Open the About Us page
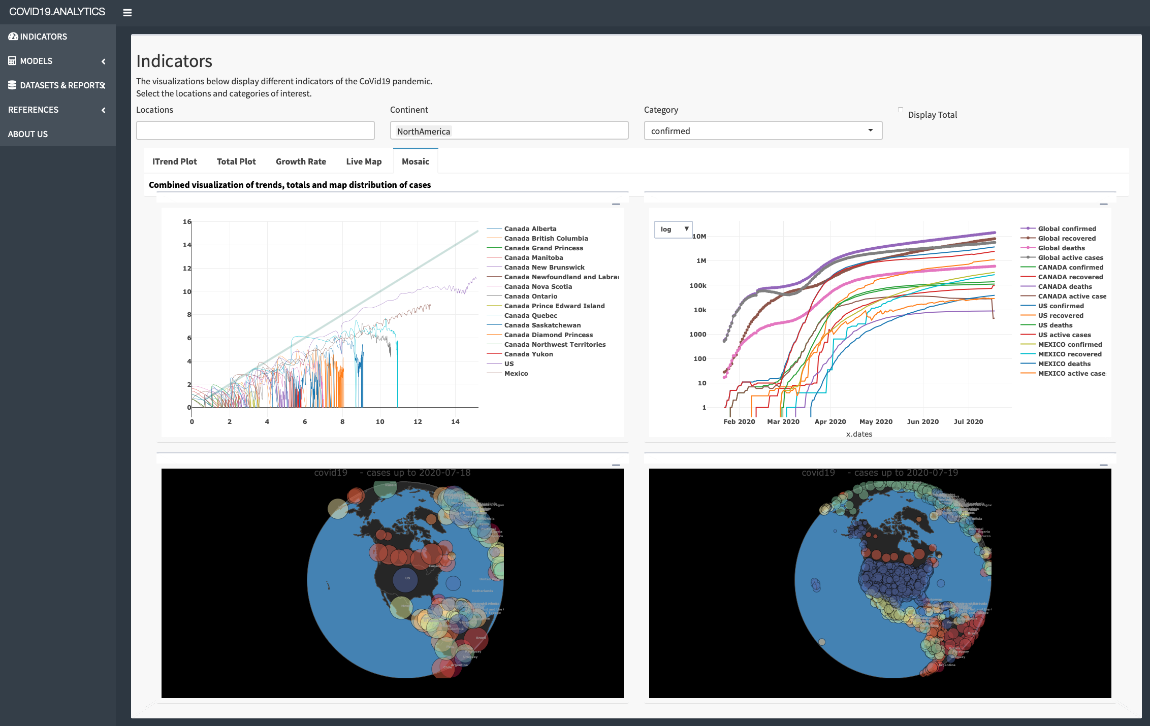Image resolution: width=1150 pixels, height=726 pixels. [28, 134]
